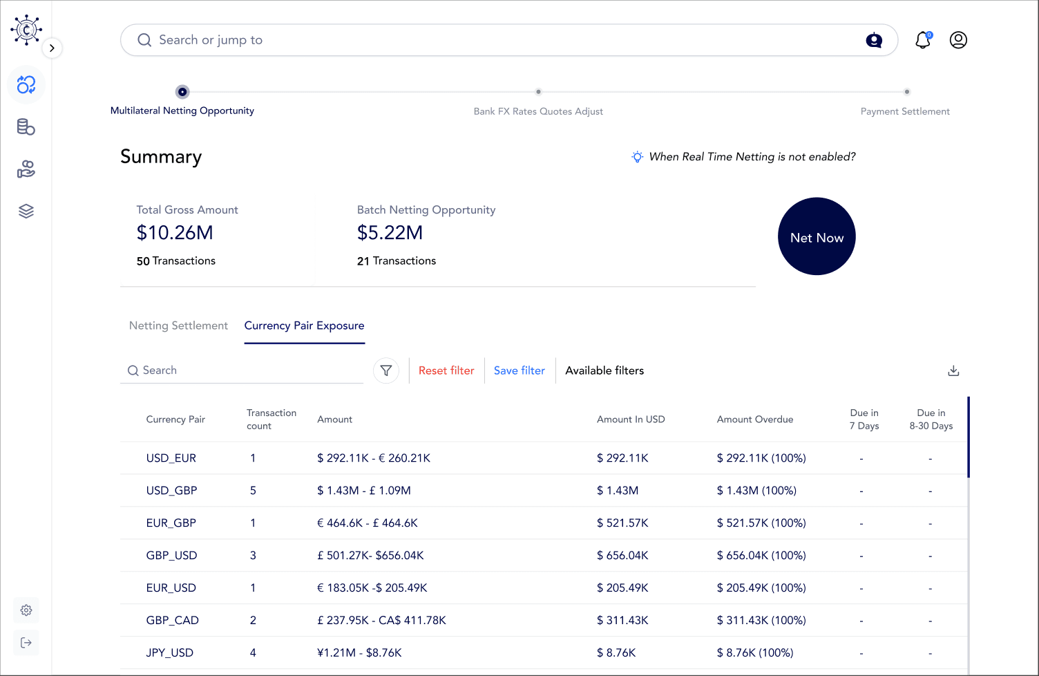The width and height of the screenshot is (1039, 676).
Task: Open the filter funnel button
Action: tap(386, 370)
